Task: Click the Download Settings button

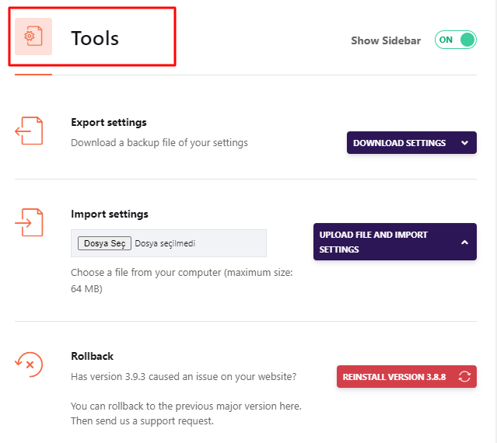Action: [x=411, y=143]
